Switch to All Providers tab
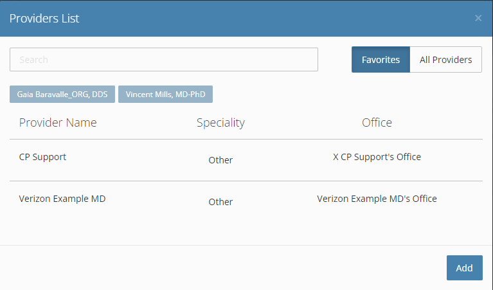 click(445, 59)
